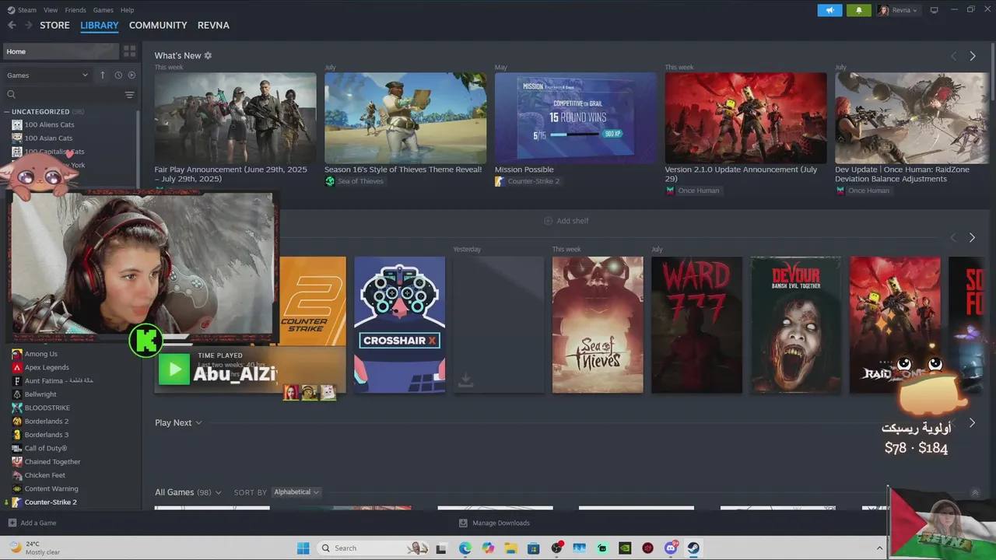Click Add a Game link
Image resolution: width=996 pixels, height=560 pixels.
tap(38, 523)
